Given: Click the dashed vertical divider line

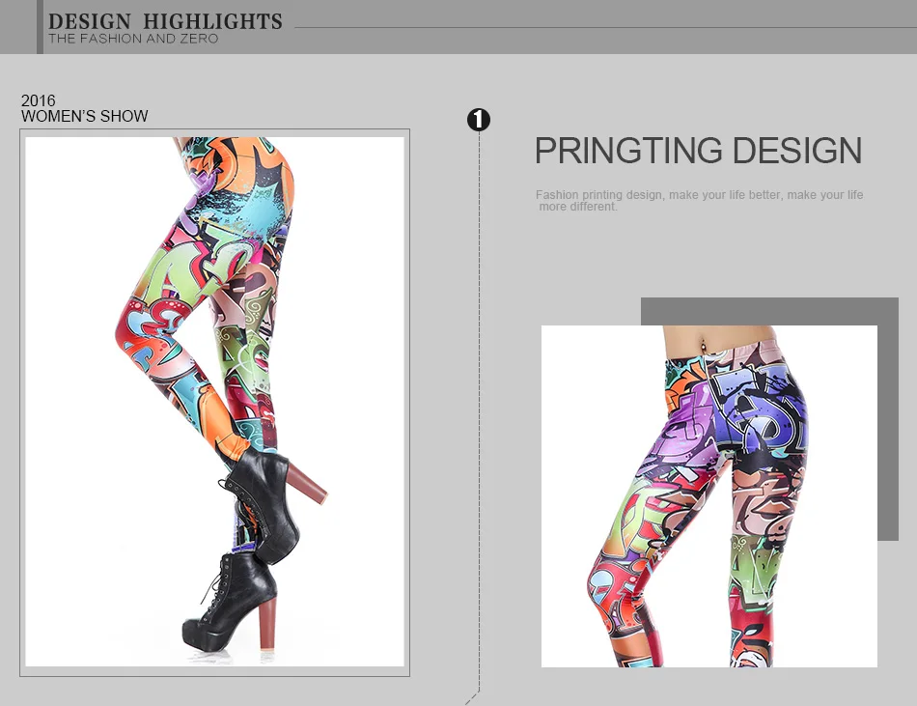Looking at the screenshot, I should pyautogui.click(x=479, y=409).
